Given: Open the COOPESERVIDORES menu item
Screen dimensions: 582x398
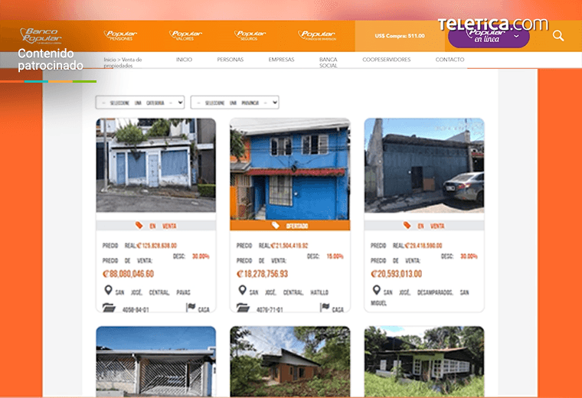Looking at the screenshot, I should click(387, 60).
